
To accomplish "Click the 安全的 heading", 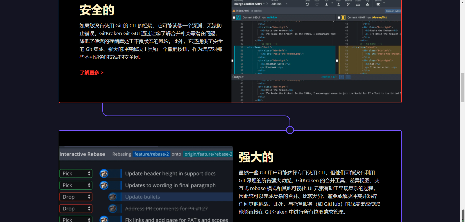I will tap(97, 10).
